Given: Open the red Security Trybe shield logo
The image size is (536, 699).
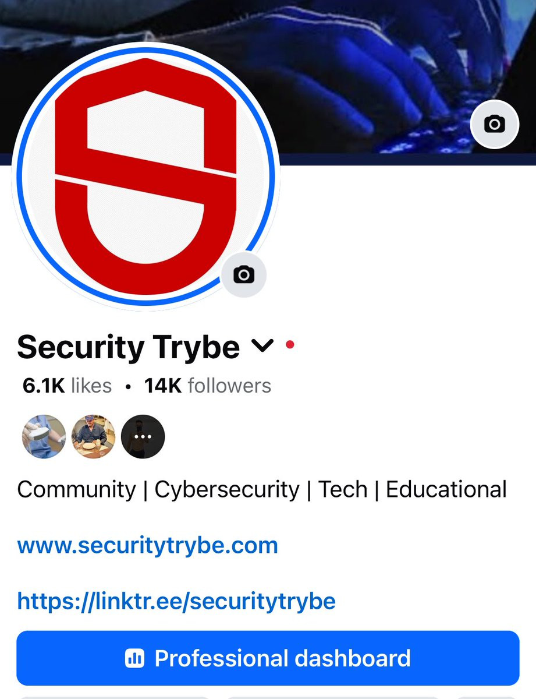Looking at the screenshot, I should pyautogui.click(x=145, y=175).
